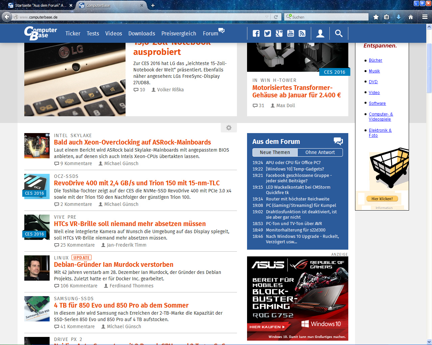
Task: Click Hier klicken! ad button
Action: click(382, 199)
